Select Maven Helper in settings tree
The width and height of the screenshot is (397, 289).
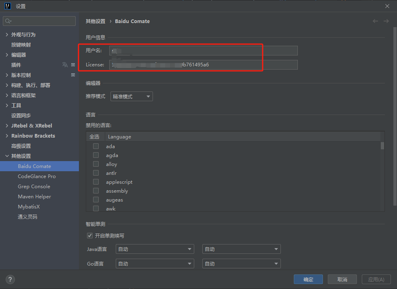coord(34,197)
